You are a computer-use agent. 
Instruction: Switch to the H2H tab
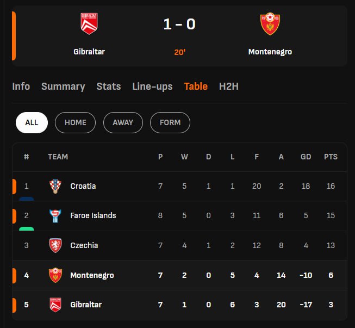[x=229, y=86]
